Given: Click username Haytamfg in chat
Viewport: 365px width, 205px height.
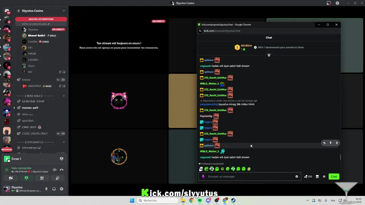Looking at the screenshot, I should pos(206,116).
